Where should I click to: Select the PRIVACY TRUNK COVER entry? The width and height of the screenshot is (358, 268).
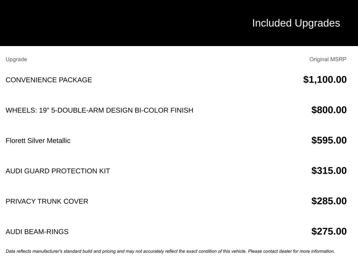(x=47, y=201)
